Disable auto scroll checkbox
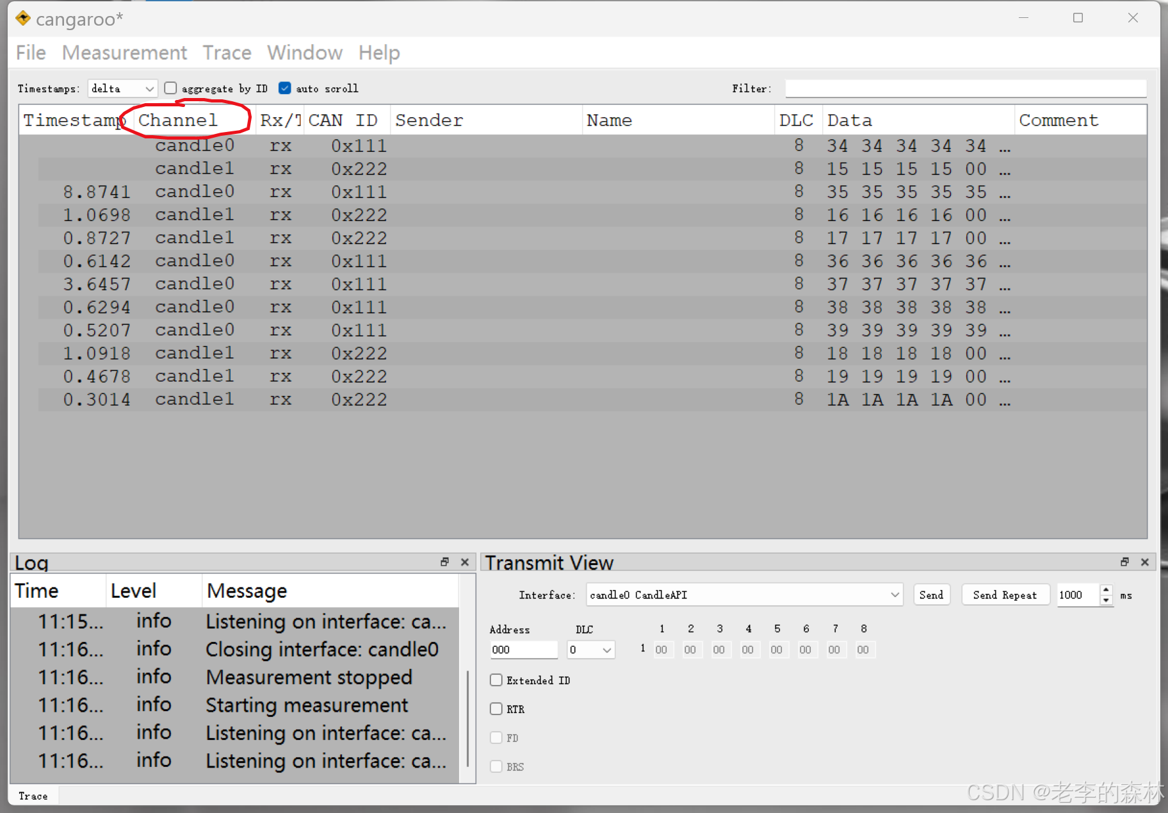Image resolution: width=1168 pixels, height=813 pixels. (x=285, y=88)
